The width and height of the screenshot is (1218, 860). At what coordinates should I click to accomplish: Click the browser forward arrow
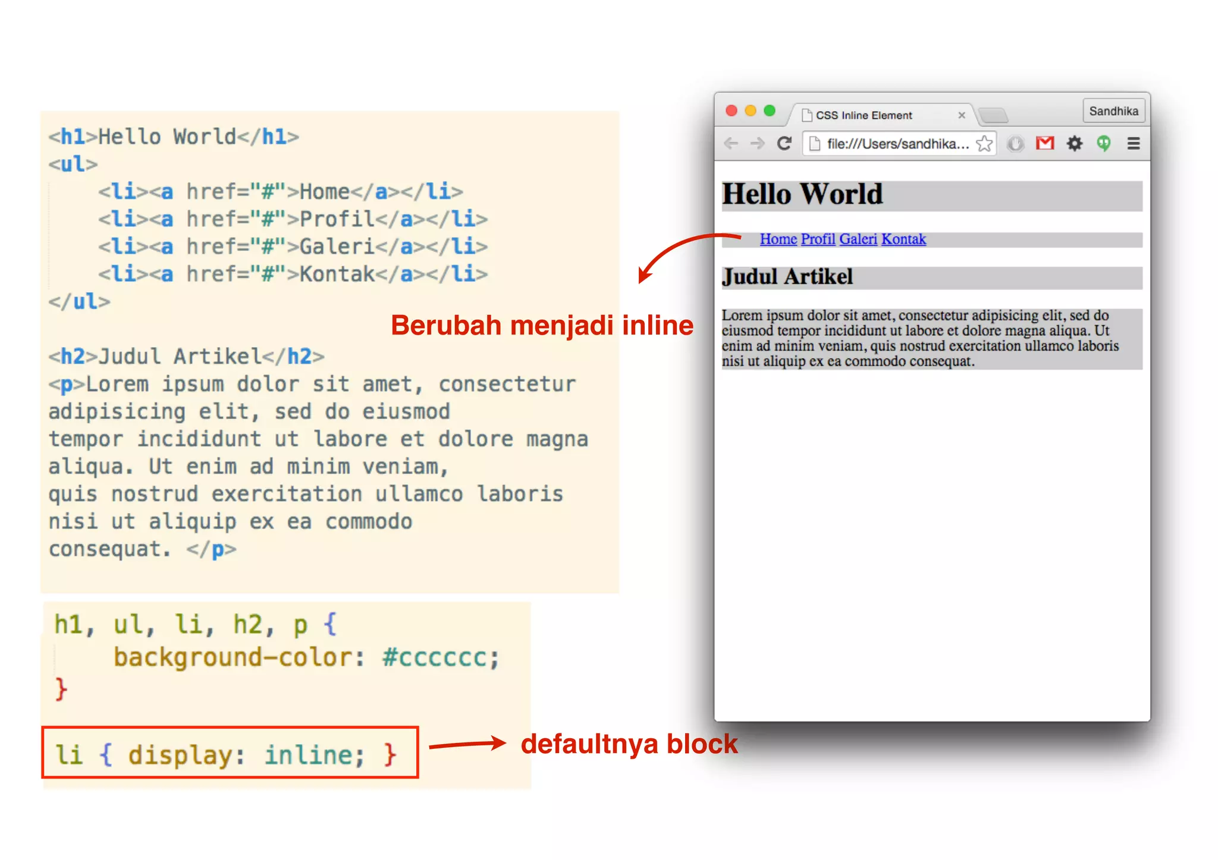pos(757,143)
